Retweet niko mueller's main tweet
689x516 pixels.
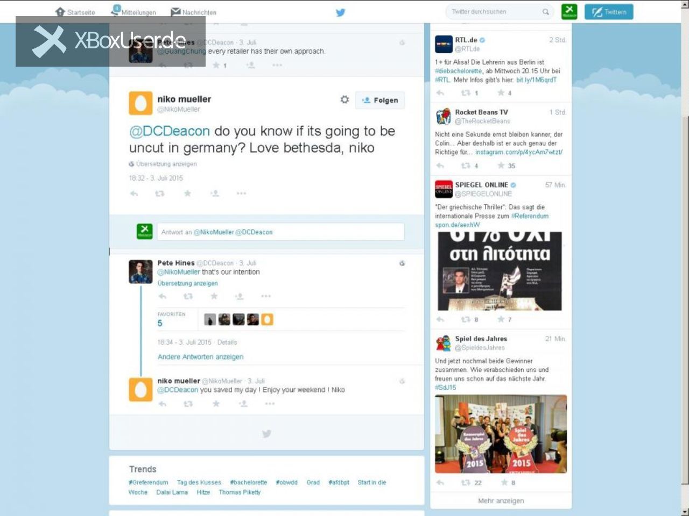coord(160,193)
